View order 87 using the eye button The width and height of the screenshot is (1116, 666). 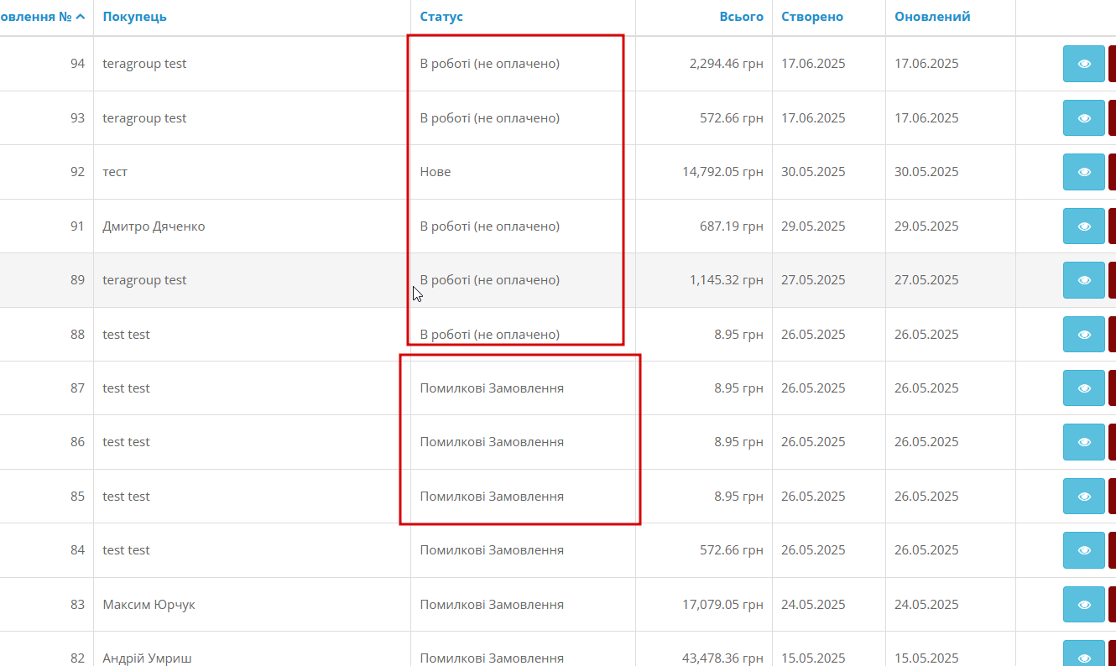1084,388
